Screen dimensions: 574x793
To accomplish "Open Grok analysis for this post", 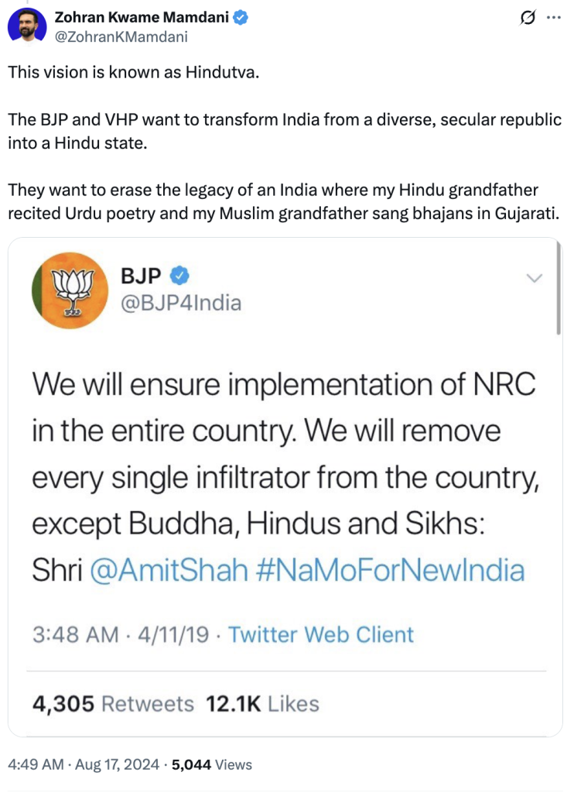I will 526,18.
